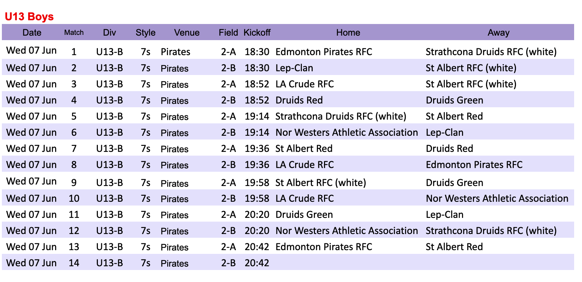
Task: Select the Home column header
Action: pyautogui.click(x=348, y=33)
